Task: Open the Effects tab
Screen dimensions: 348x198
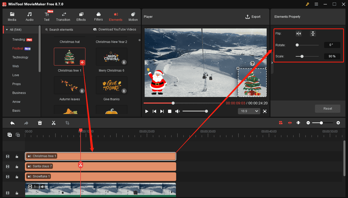Action: click(x=81, y=17)
